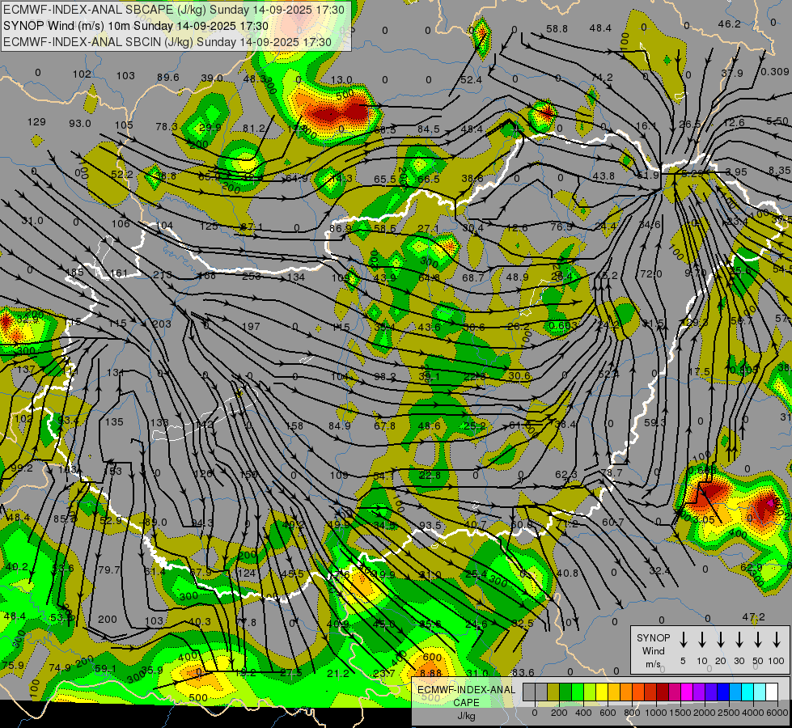The image size is (792, 728).
Task: Click the map value 62.3
Action: click(565, 474)
